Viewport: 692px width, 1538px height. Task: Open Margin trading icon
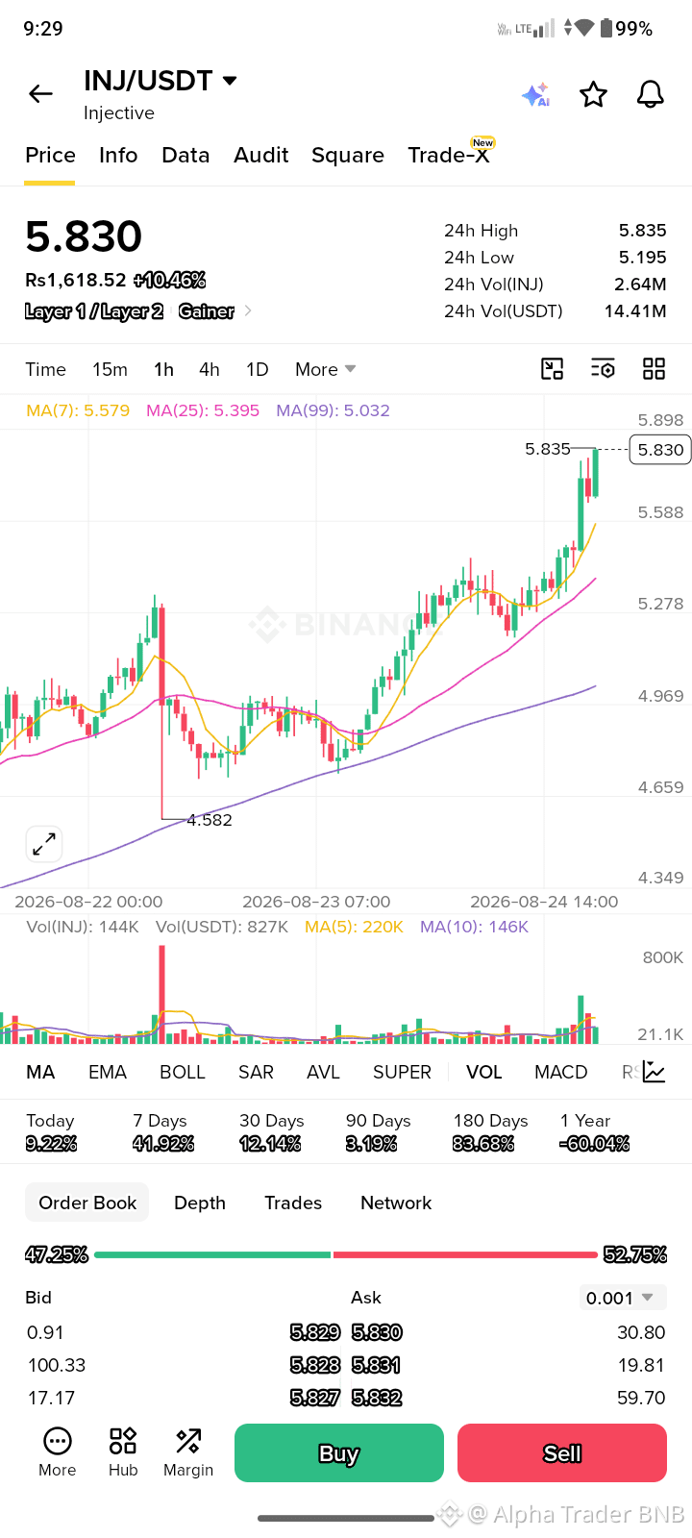tap(188, 1452)
